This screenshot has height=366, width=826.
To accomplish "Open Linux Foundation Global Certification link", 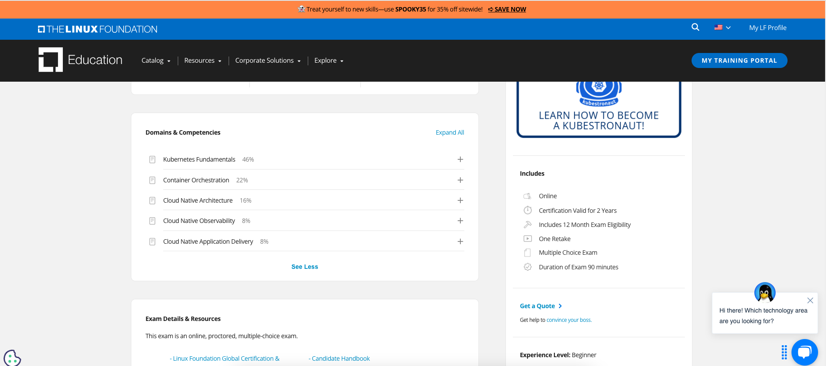I will pos(225,358).
